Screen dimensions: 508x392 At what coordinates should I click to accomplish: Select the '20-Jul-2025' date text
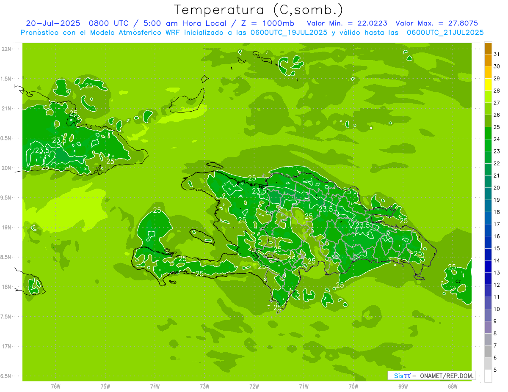[x=53, y=23]
